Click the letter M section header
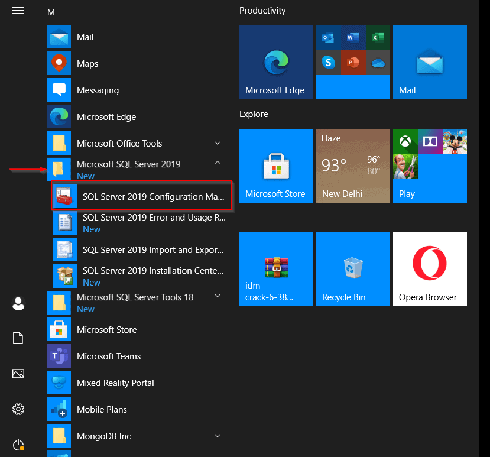Screen dimensions: 490x457 (51, 12)
